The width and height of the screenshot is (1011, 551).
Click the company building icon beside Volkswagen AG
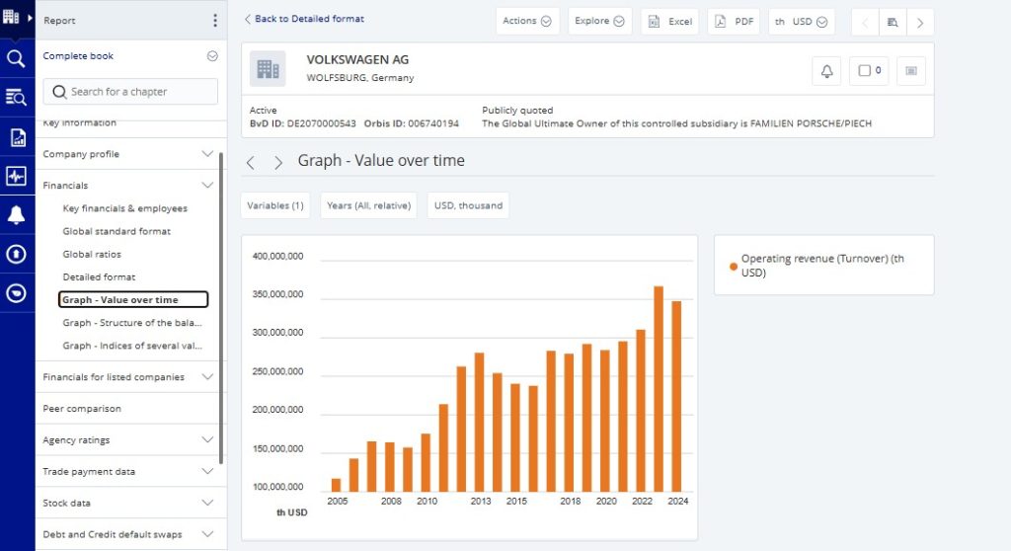click(268, 68)
